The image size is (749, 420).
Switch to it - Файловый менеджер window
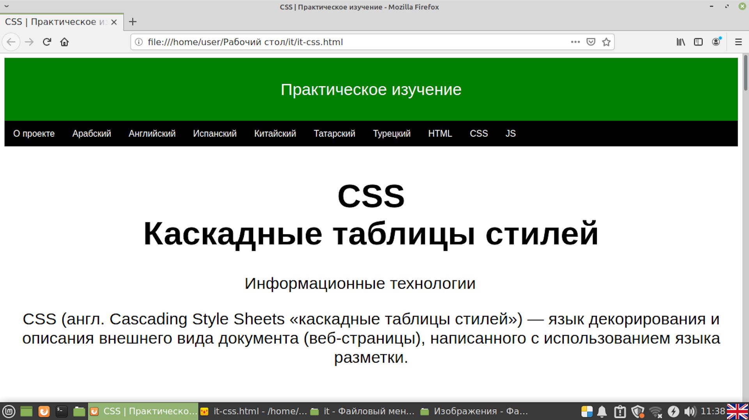click(x=363, y=411)
